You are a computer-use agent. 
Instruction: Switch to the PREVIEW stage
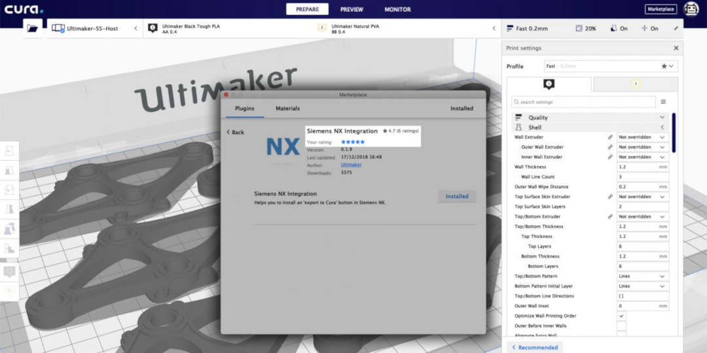point(352,9)
